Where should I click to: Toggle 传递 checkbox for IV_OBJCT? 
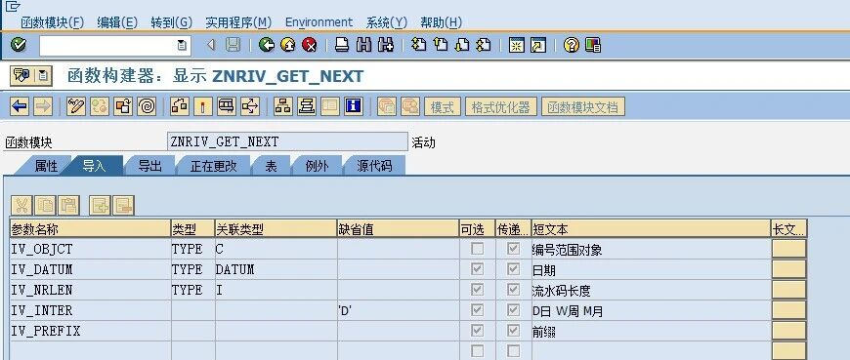[513, 249]
